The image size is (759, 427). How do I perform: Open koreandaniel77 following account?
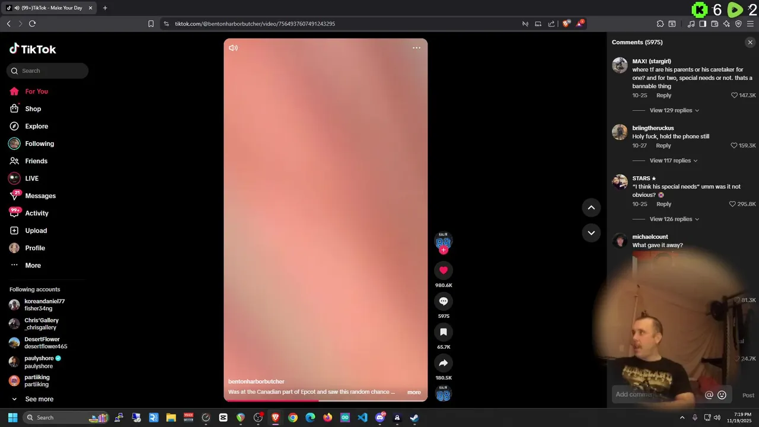click(x=44, y=305)
